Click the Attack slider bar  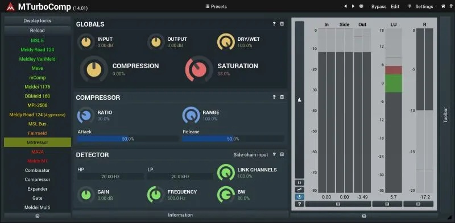click(x=128, y=138)
